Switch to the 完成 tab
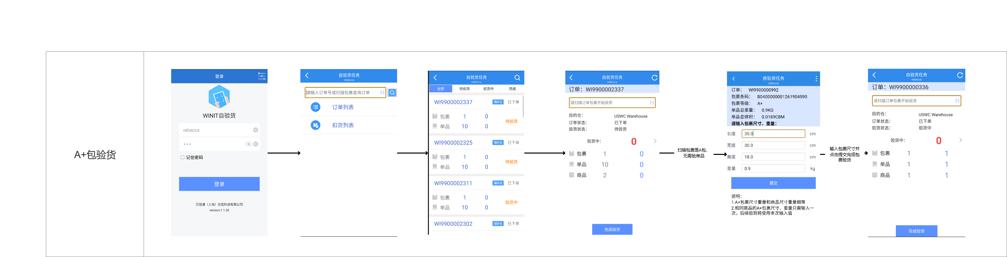 pyautogui.click(x=512, y=89)
